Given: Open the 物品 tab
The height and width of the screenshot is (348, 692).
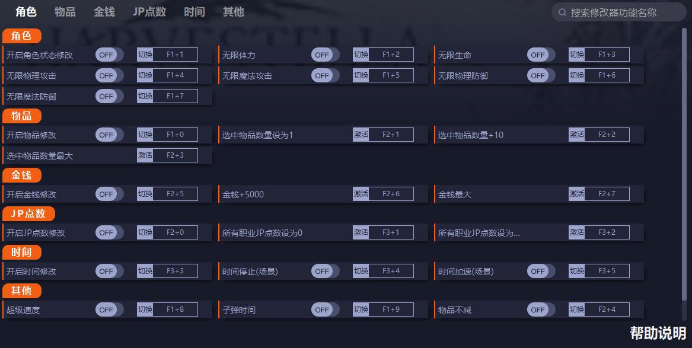Looking at the screenshot, I should tap(65, 12).
